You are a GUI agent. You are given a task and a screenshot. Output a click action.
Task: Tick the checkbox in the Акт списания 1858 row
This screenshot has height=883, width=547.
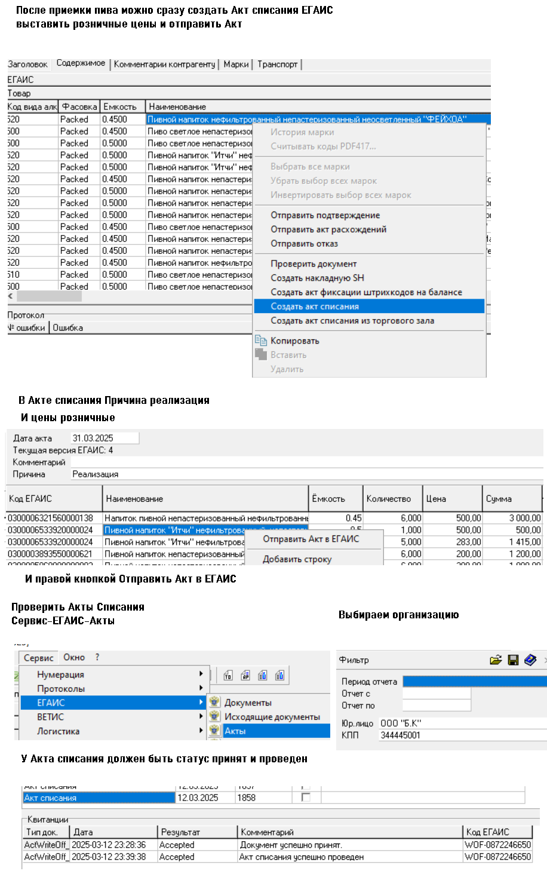click(306, 798)
